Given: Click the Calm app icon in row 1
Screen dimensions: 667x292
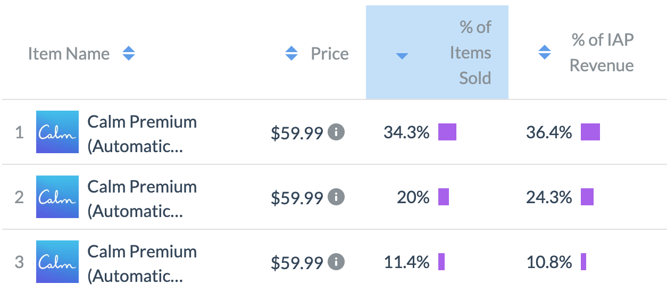Looking at the screenshot, I should pyautogui.click(x=57, y=132).
